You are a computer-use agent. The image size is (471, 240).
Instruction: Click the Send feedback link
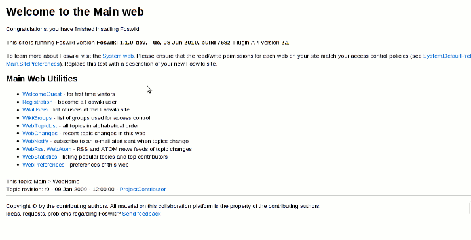(141, 214)
